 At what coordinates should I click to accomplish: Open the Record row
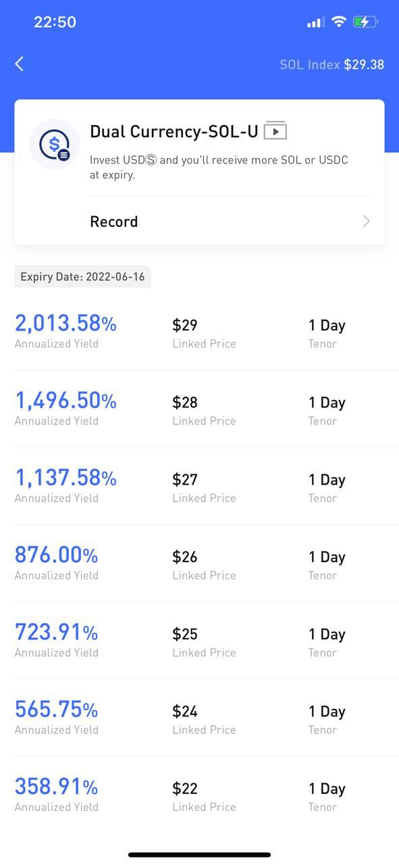pyautogui.click(x=230, y=221)
